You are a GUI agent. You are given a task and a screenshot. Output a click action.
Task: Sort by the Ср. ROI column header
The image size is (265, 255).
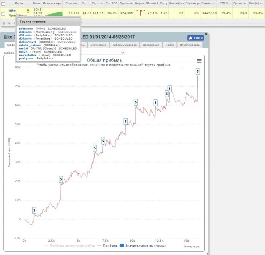tap(111, 3)
